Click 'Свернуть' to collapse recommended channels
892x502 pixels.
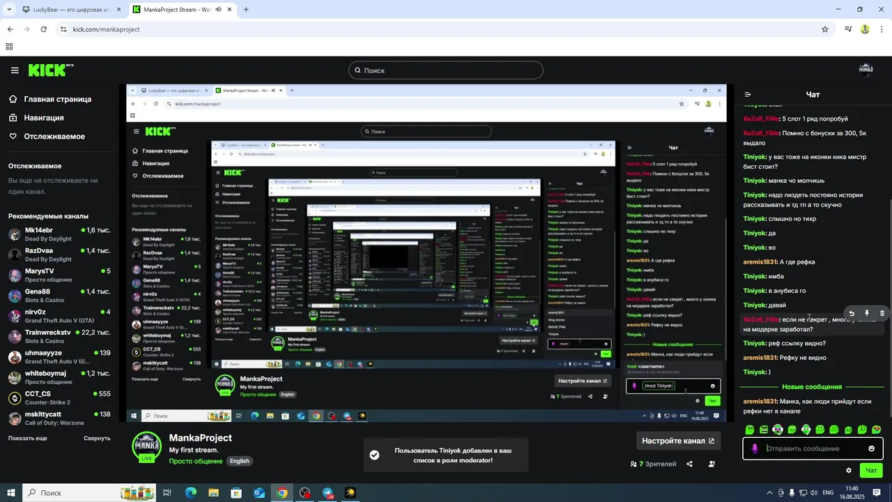tap(97, 438)
